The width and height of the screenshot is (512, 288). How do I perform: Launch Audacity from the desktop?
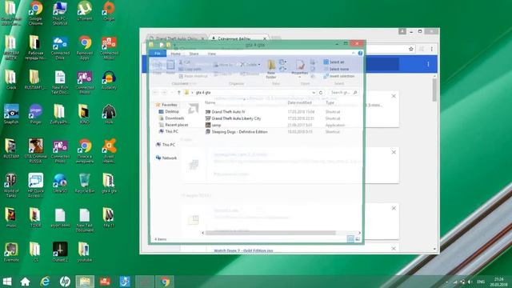pos(109,80)
